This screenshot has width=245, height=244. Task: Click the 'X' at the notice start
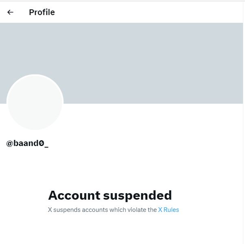(x=50, y=210)
